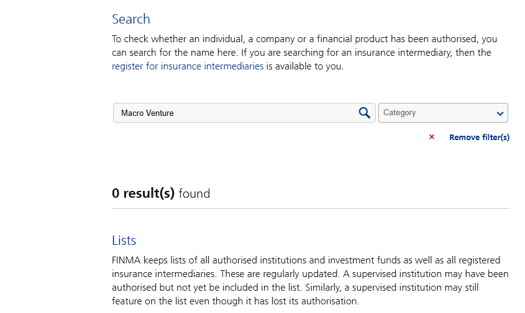The height and width of the screenshot is (313, 525).
Task: Click the last line of the Lists paragraph
Action: point(235,301)
